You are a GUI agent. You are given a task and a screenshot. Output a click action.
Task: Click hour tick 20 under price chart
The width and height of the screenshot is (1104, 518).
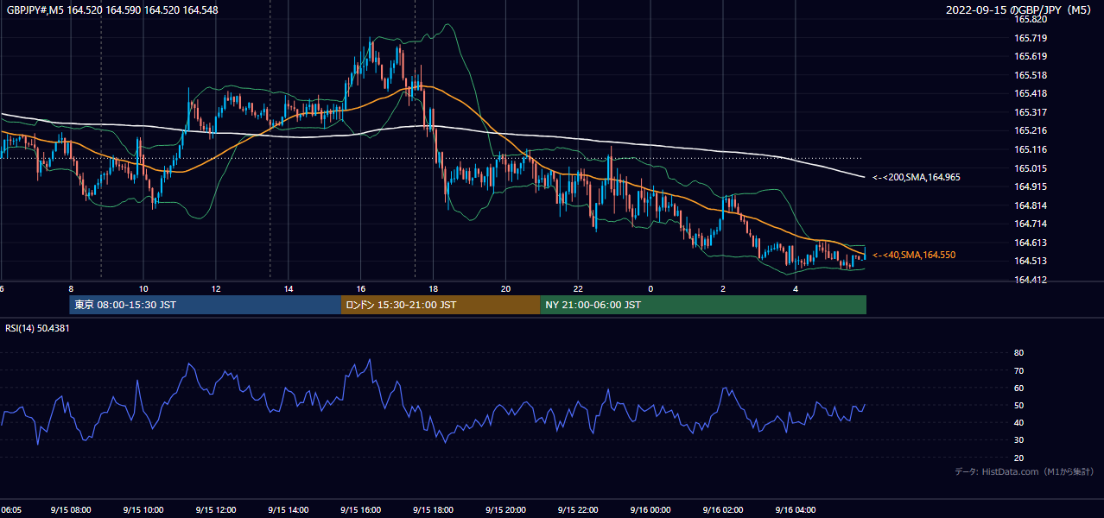[x=506, y=289]
